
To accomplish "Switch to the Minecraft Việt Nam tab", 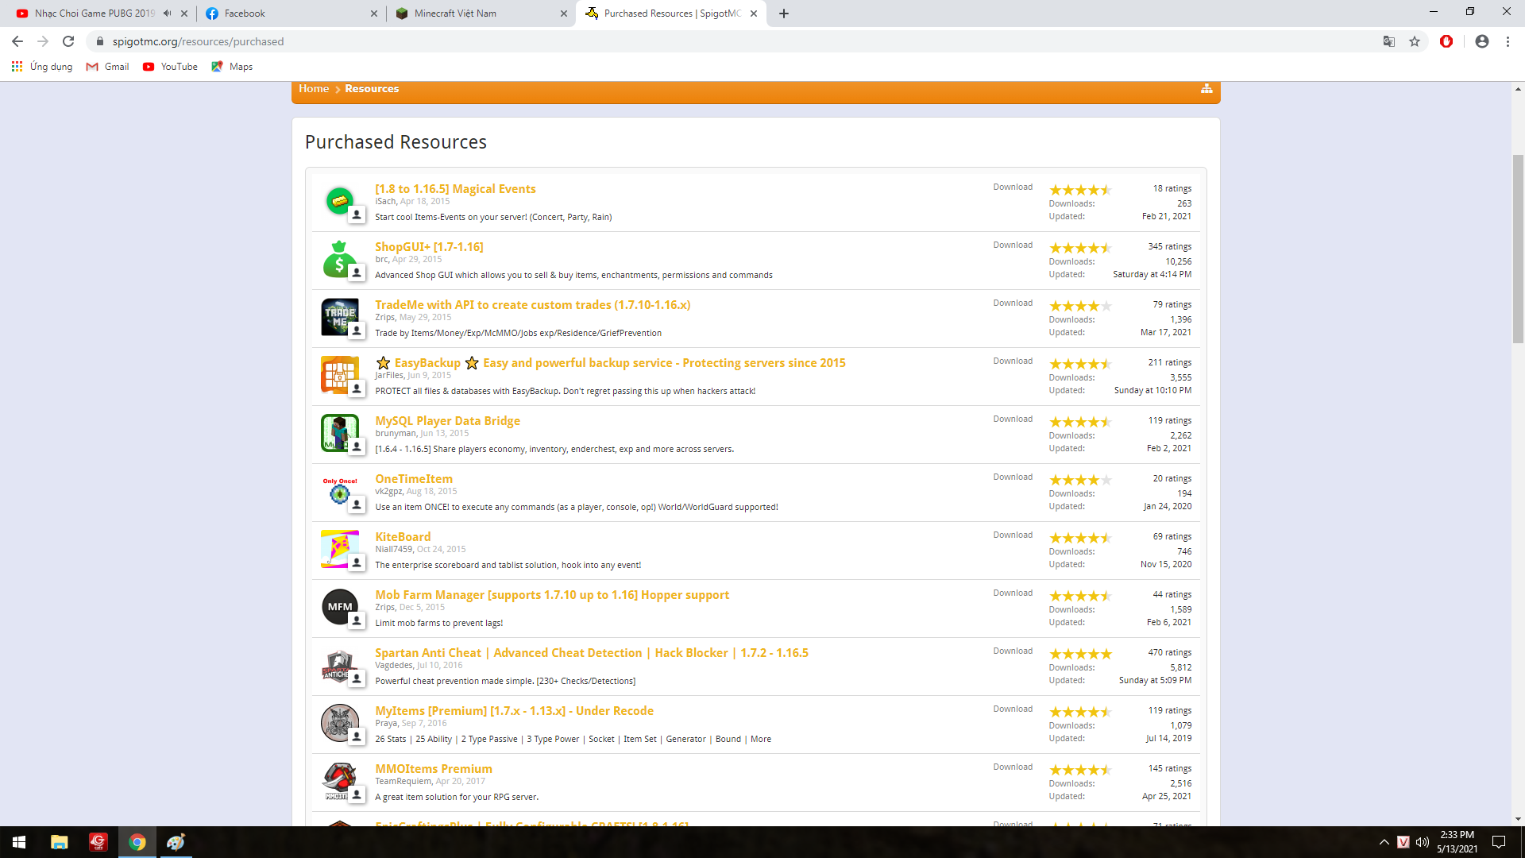I will tap(455, 14).
